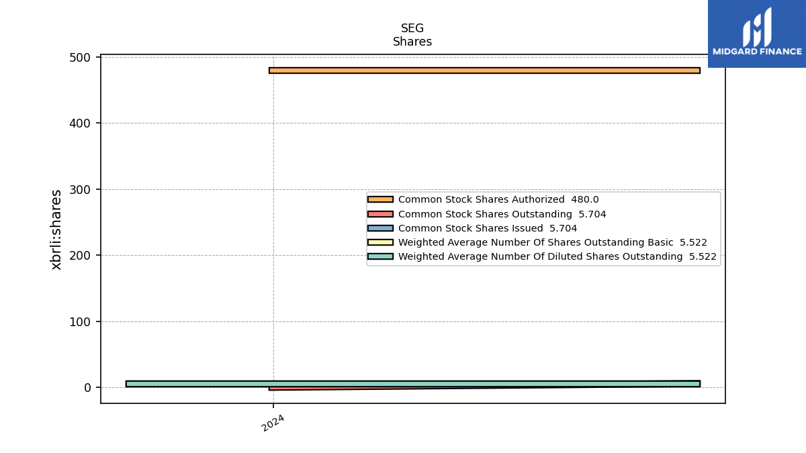Click the orange Common Stock Shares Authorized swatch
Viewport: 806px width, 453px height.
(x=380, y=199)
